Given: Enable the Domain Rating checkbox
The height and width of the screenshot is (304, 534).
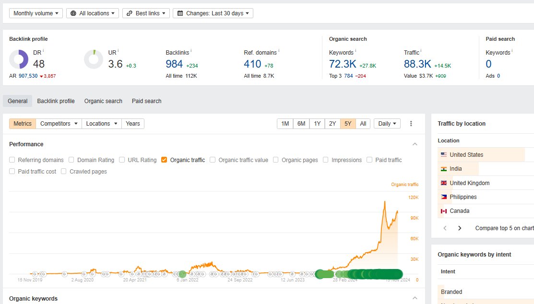Looking at the screenshot, I should 71,160.
